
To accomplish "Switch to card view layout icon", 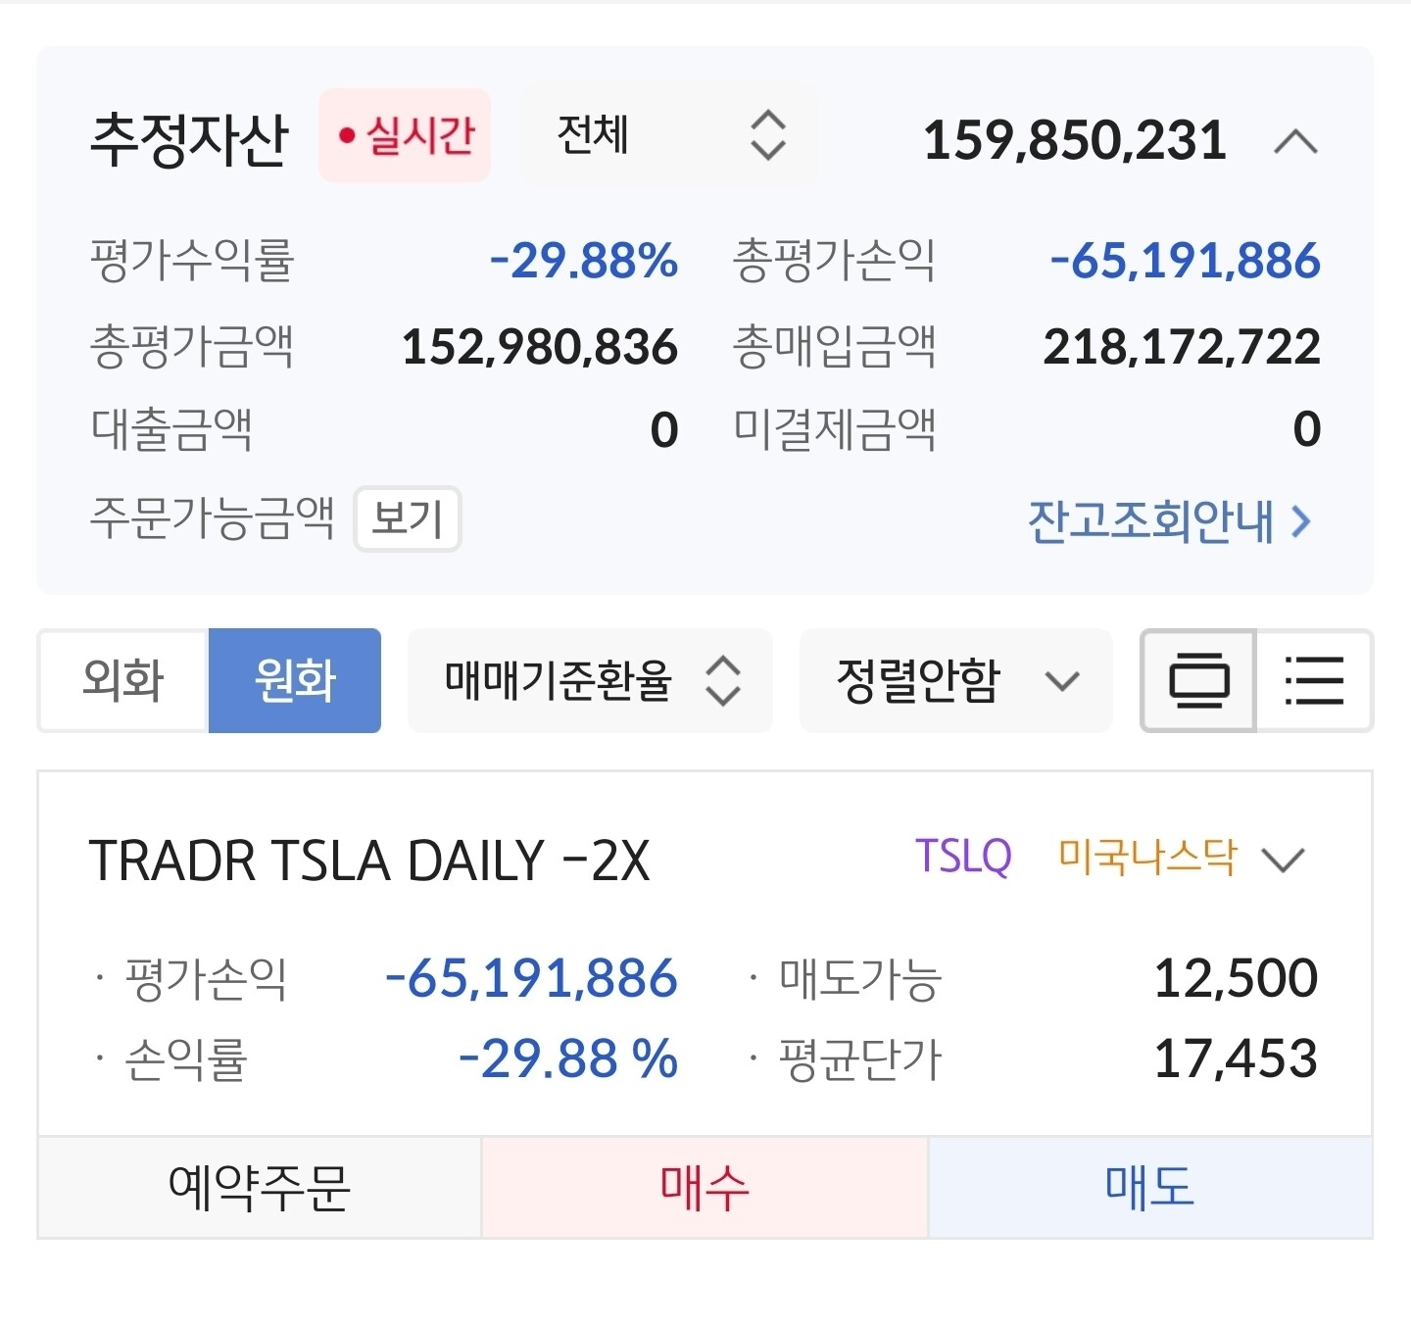I will click(1198, 680).
